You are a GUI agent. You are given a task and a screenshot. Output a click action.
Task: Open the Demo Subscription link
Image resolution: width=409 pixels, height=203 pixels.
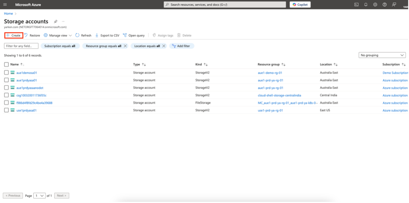(x=395, y=73)
